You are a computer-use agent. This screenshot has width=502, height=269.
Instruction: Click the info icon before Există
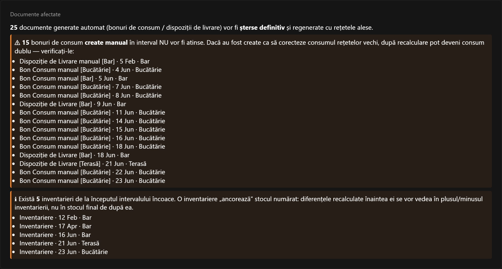[16, 199]
